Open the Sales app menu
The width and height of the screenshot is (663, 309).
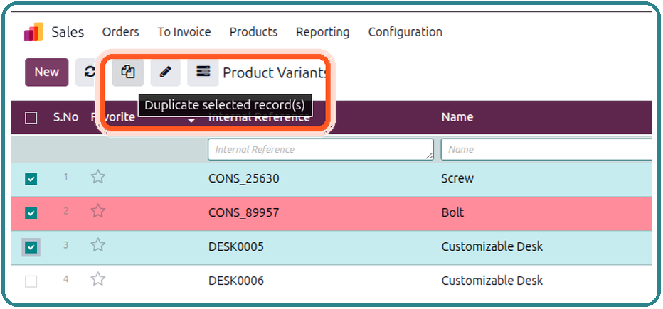click(68, 32)
